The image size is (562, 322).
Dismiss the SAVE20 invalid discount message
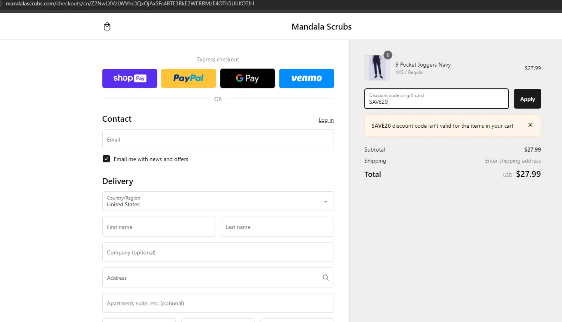(x=530, y=125)
